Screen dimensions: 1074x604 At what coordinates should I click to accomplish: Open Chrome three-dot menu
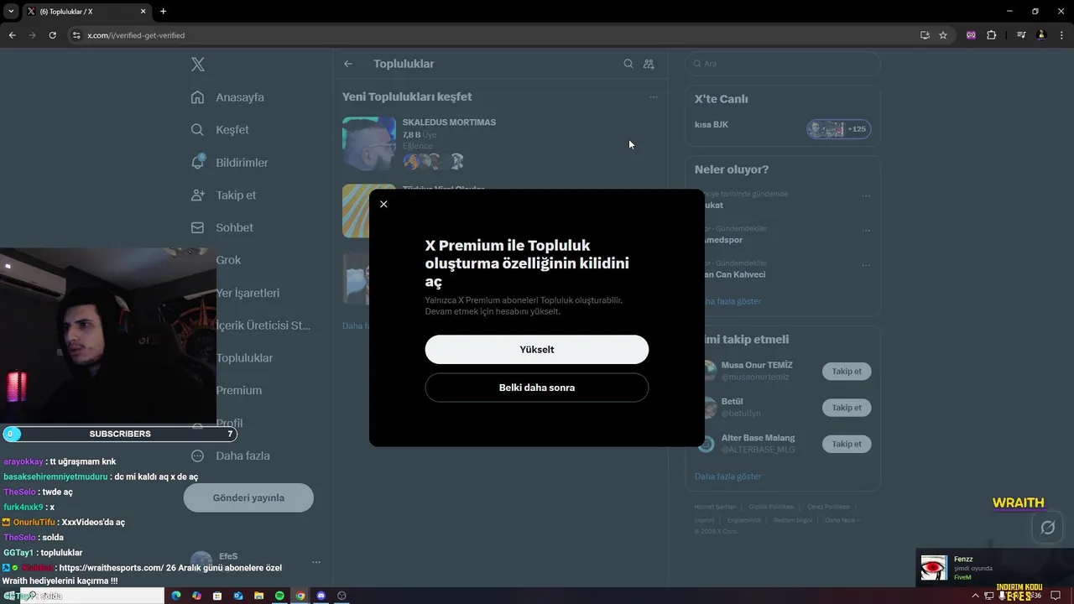pos(1061,35)
